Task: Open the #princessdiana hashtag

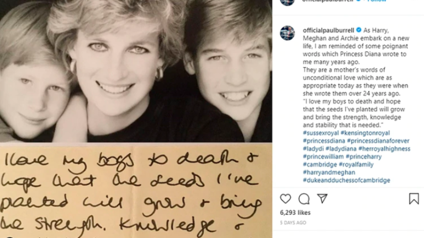Action: (x=324, y=141)
